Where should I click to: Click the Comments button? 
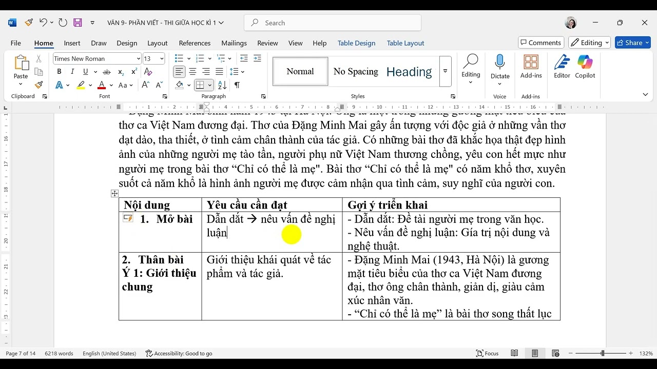pyautogui.click(x=541, y=43)
